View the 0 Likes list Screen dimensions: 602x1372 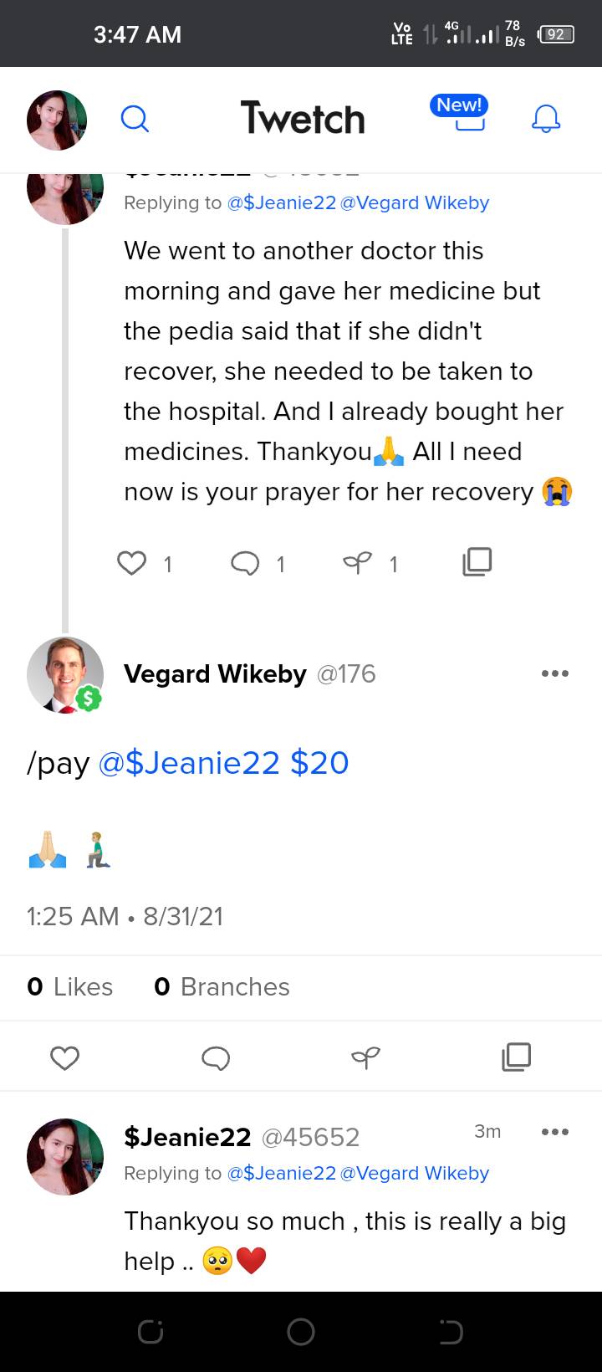pos(70,987)
